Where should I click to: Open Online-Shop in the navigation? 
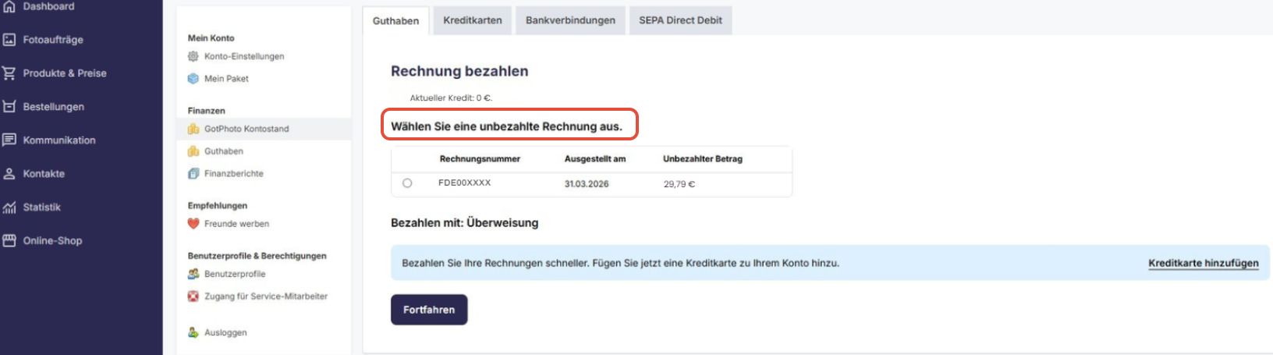pyautogui.click(x=52, y=241)
